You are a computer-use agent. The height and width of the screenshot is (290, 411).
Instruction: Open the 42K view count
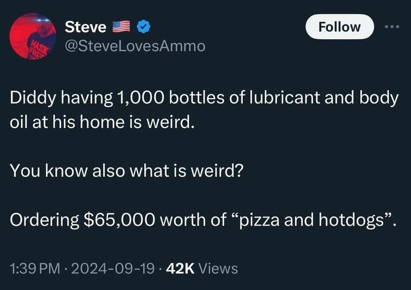tap(180, 268)
